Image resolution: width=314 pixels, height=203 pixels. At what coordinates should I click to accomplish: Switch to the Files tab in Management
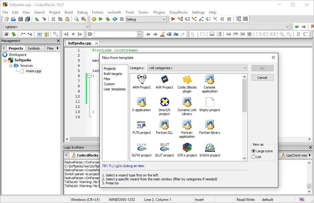coord(50,48)
